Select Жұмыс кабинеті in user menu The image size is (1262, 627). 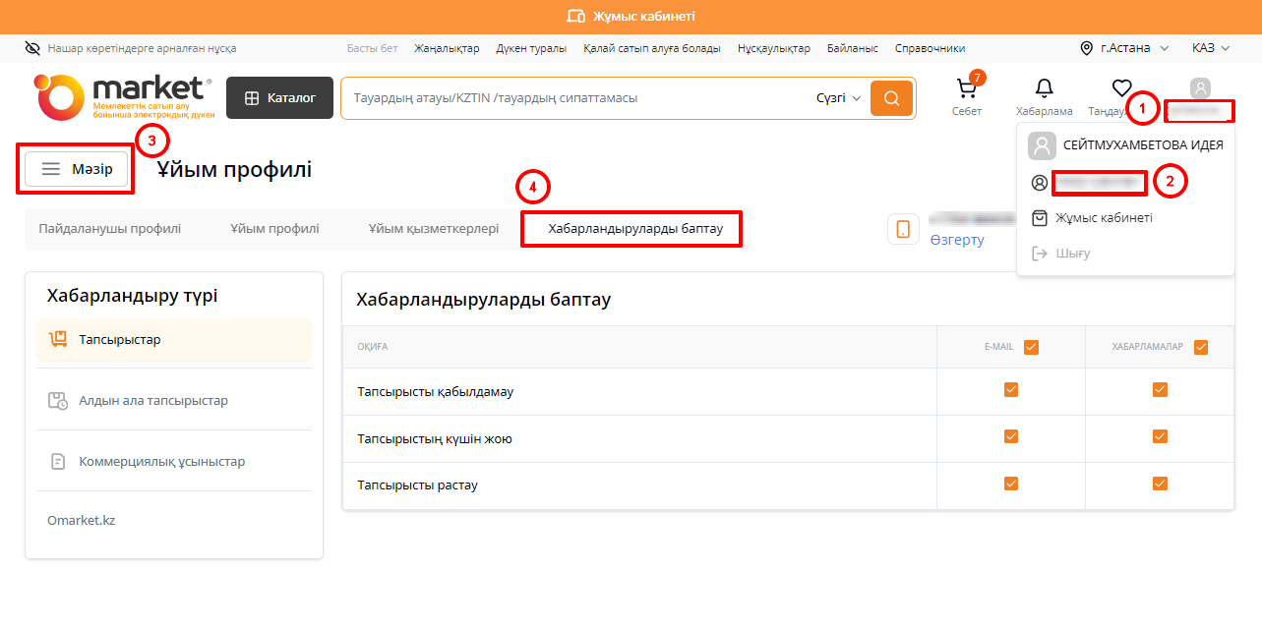1103,218
